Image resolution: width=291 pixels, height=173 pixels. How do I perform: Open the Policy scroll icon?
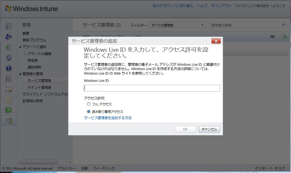(x=9, y=100)
